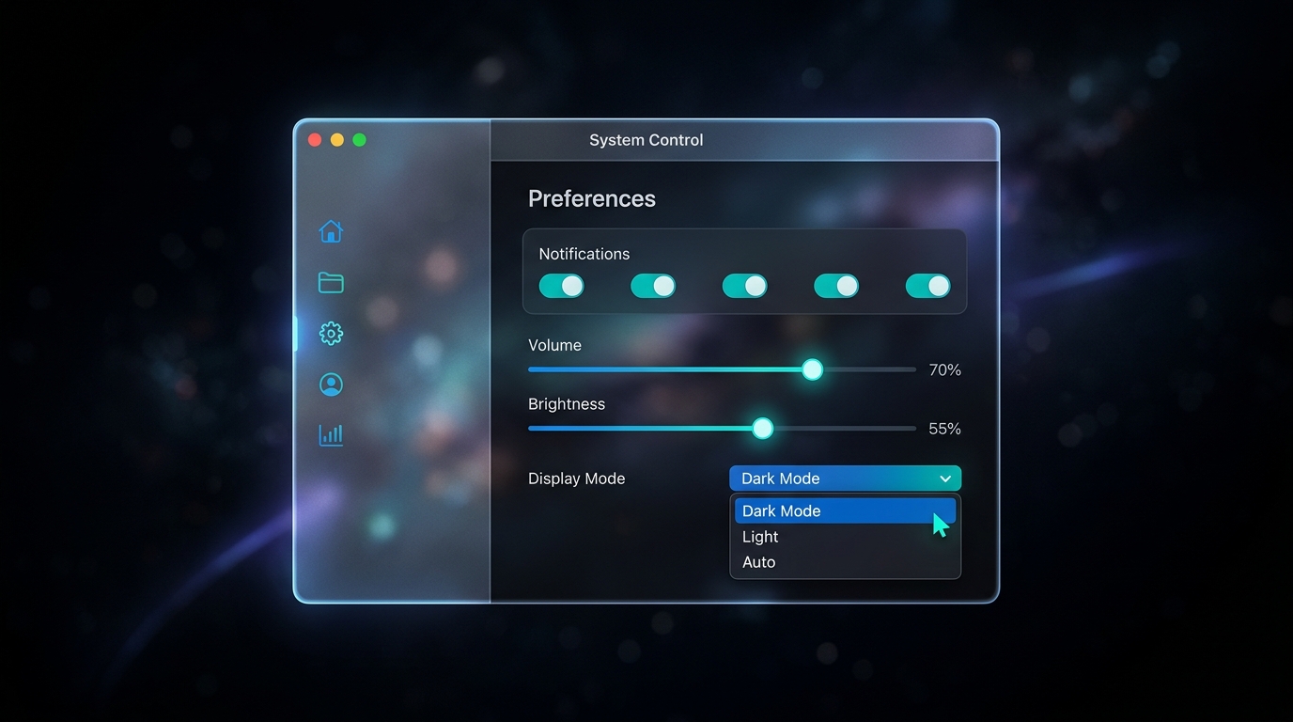
Task: Click the dropdown chevron on the Display Mode selector
Action: [945, 478]
